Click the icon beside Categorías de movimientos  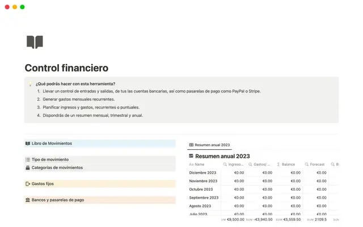[x=28, y=167]
